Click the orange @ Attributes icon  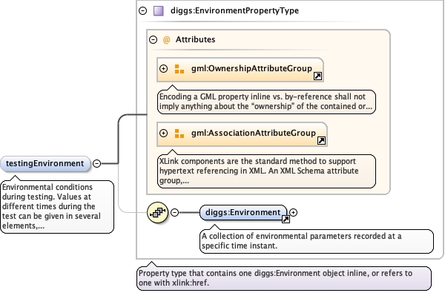(167, 40)
